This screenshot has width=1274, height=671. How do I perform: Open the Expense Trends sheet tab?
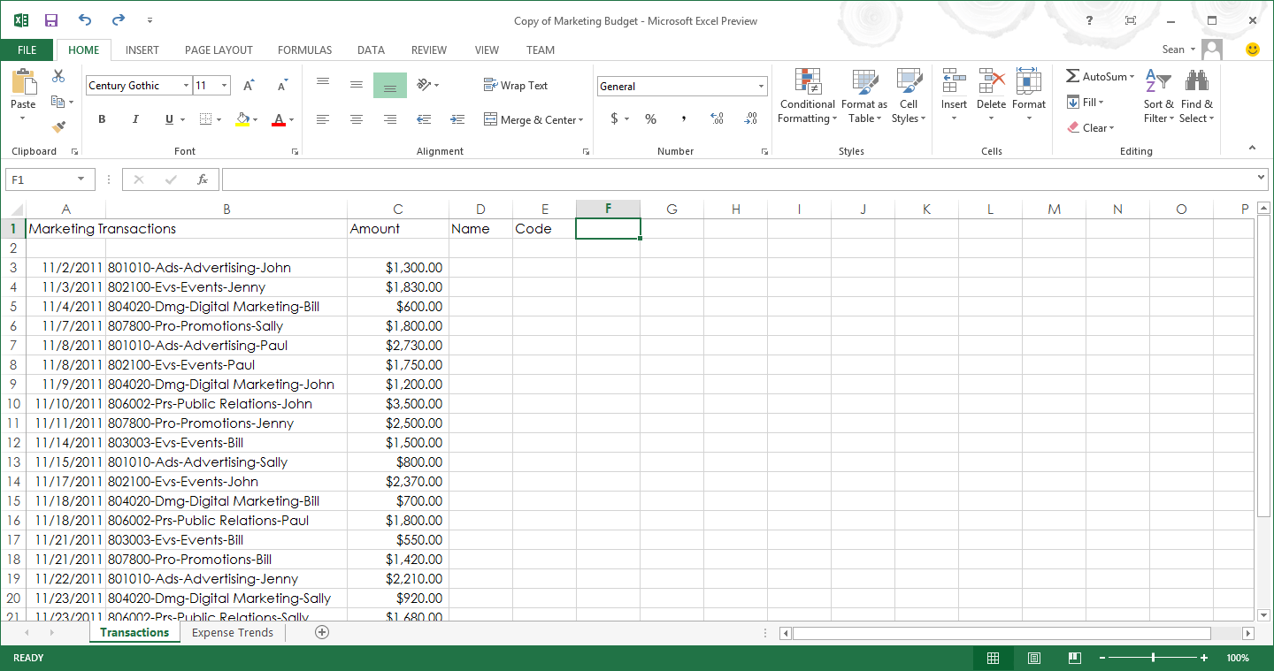coord(232,632)
